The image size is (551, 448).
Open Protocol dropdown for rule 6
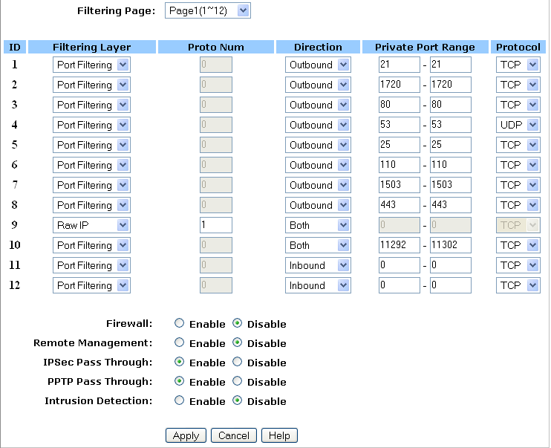[518, 165]
